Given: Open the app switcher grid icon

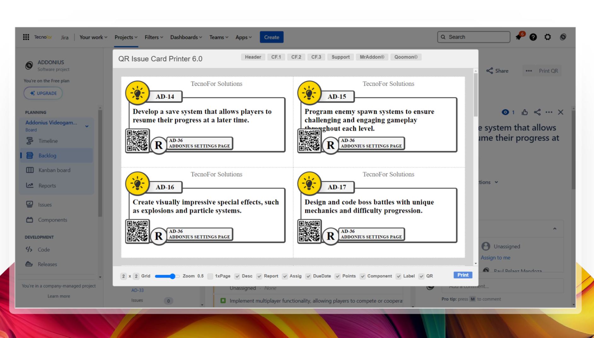Looking at the screenshot, I should pos(26,37).
